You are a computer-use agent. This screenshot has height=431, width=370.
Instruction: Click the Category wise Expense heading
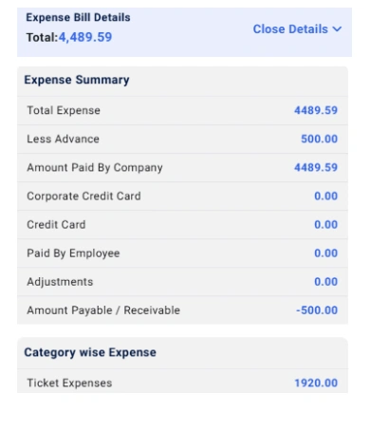pos(90,352)
